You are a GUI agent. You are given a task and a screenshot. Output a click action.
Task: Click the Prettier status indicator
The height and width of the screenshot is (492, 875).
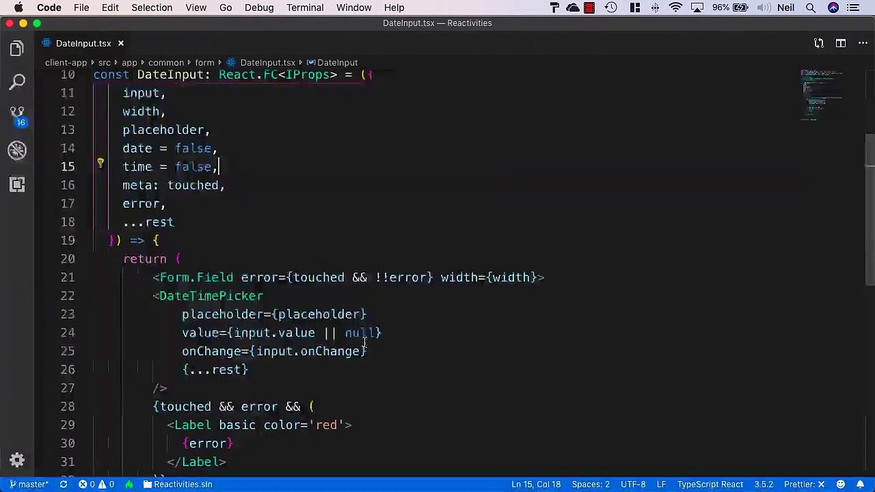804,484
